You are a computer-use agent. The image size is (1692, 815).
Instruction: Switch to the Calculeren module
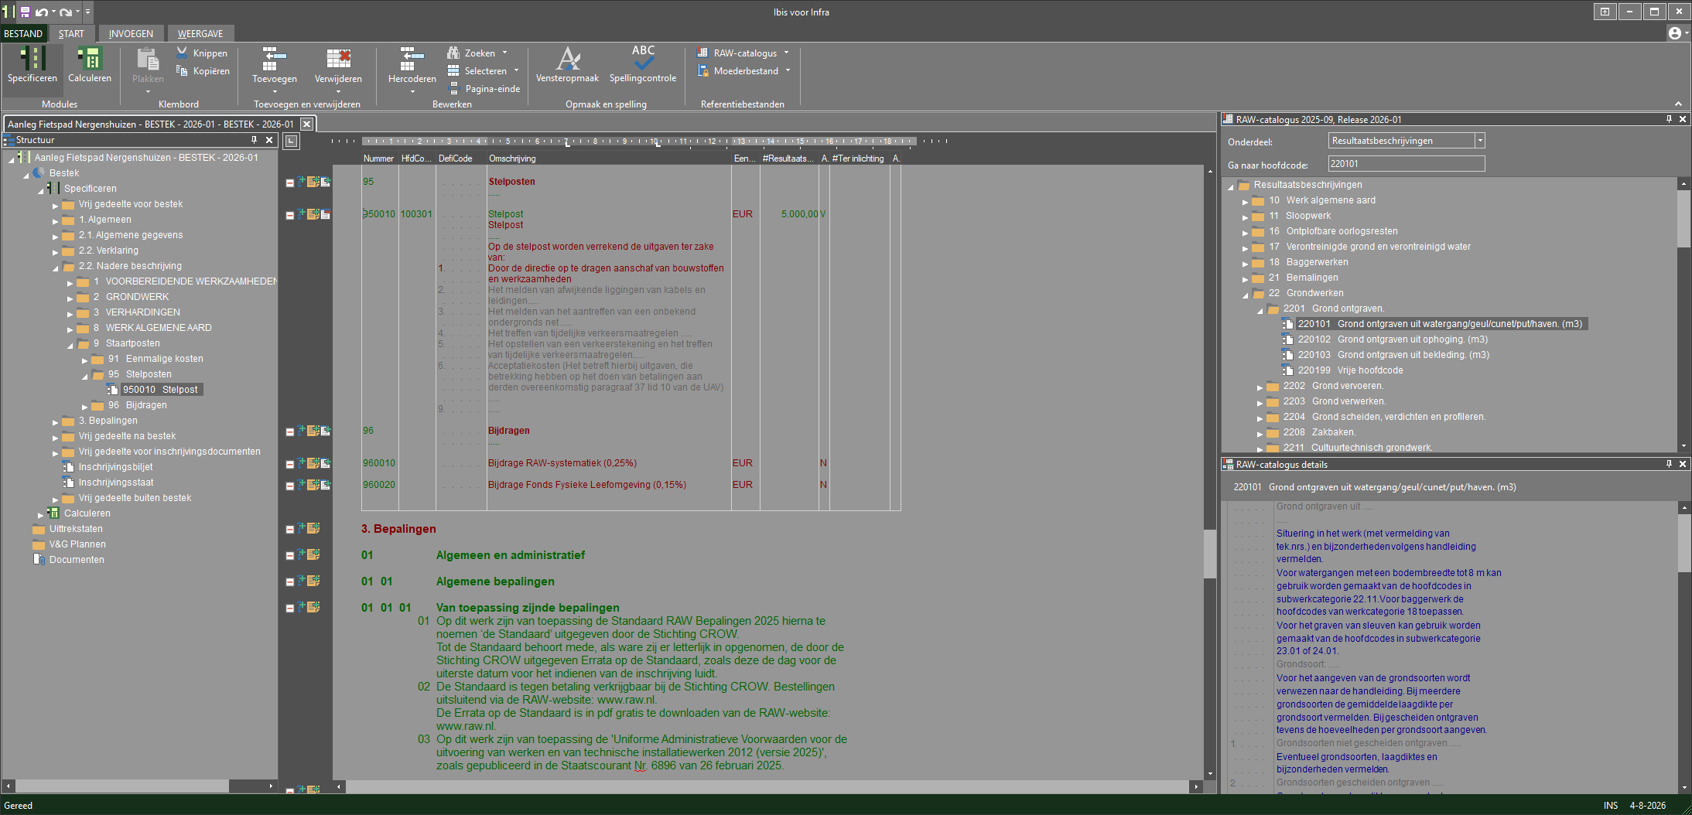click(90, 65)
